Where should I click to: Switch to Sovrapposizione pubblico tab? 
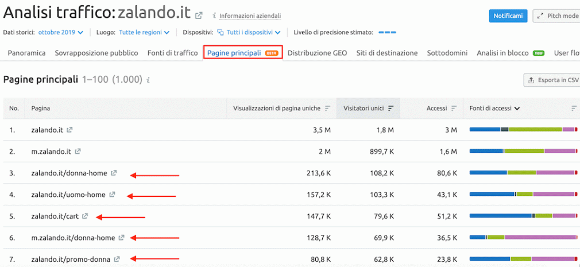[x=96, y=53]
